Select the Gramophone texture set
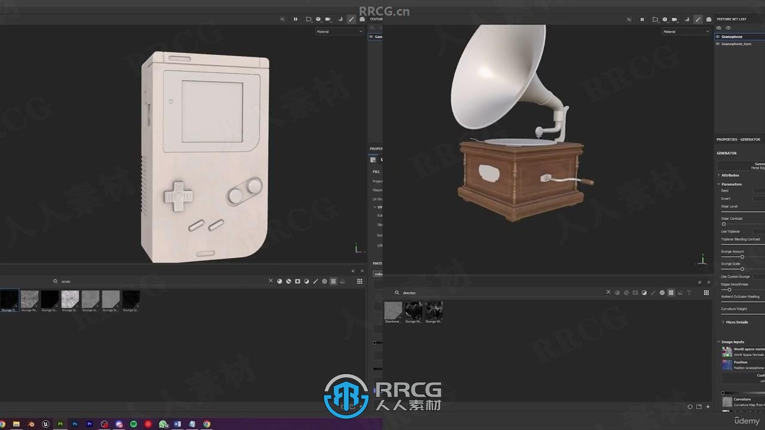Screen dimensions: 765x430 [x=741, y=36]
